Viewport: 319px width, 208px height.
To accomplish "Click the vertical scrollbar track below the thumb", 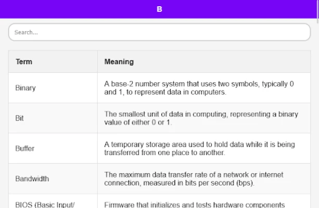I will (x=318, y=116).
